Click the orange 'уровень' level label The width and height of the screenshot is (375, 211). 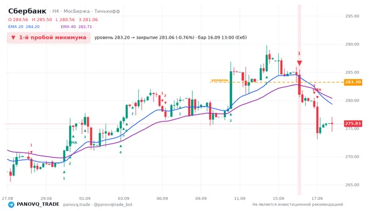pyautogui.click(x=220, y=80)
